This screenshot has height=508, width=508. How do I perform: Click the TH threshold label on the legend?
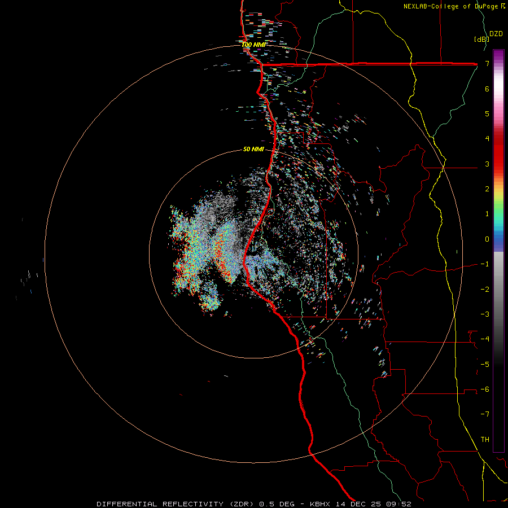[485, 439]
